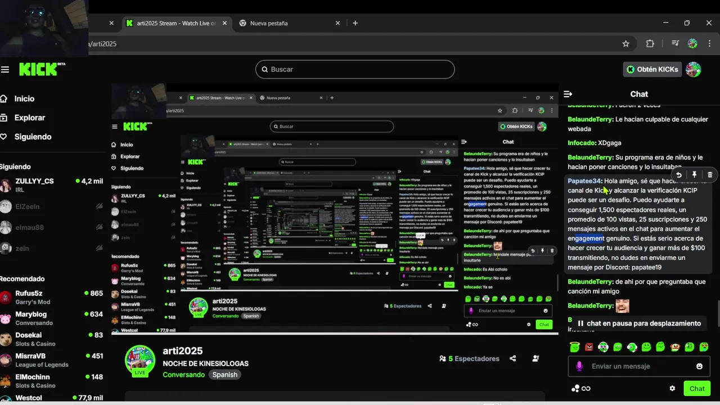This screenshot has height=405, width=720.
Task: Open the offline ElZeein channel
Action: pos(52,206)
